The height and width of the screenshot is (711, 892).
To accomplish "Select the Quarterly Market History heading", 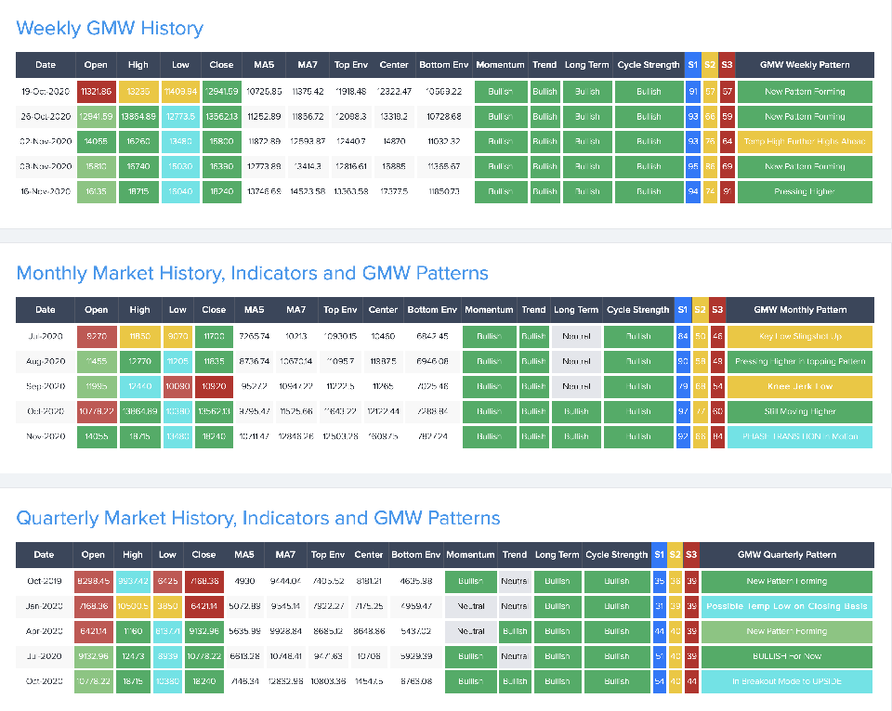I will [x=258, y=518].
